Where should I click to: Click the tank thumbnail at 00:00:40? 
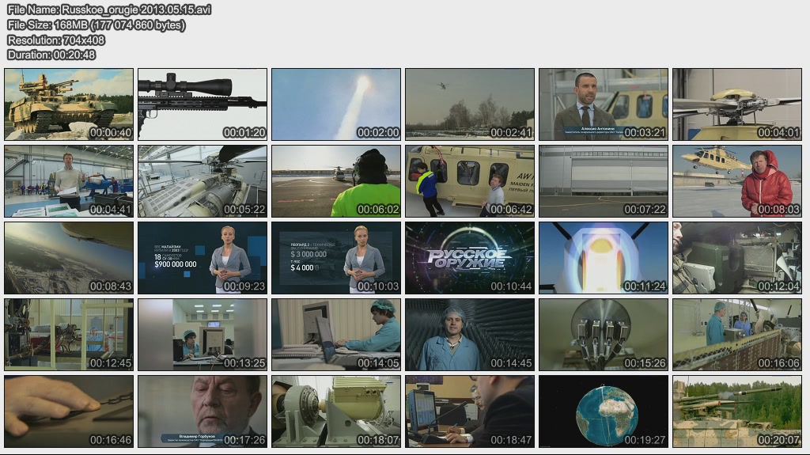pyautogui.click(x=69, y=104)
